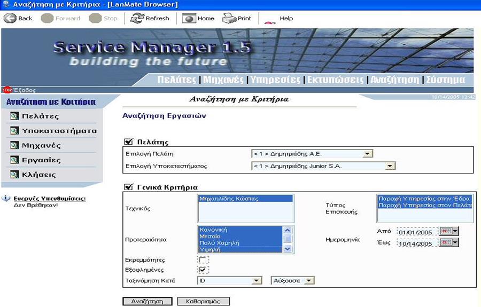The width and height of the screenshot is (481, 307).
Task: Open the Μηχανές menu in banner
Action: point(223,80)
